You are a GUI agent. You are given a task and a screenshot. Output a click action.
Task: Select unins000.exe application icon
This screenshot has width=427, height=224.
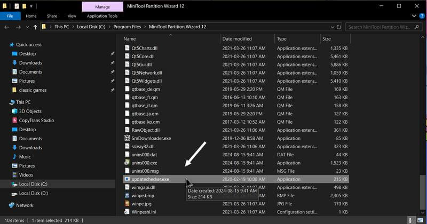coord(127,163)
